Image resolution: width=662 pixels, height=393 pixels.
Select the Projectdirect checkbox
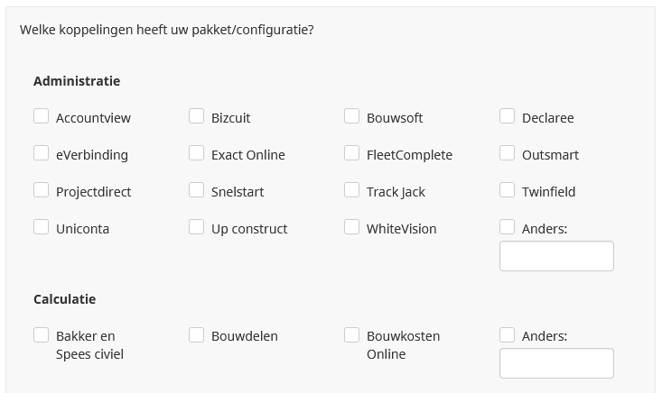click(41, 190)
